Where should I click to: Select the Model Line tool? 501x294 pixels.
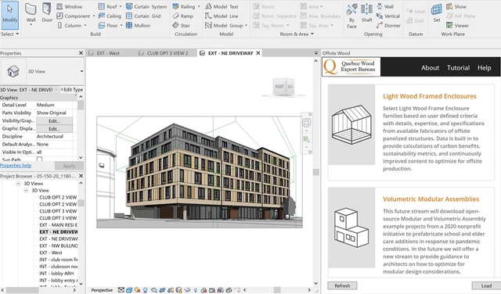222,16
